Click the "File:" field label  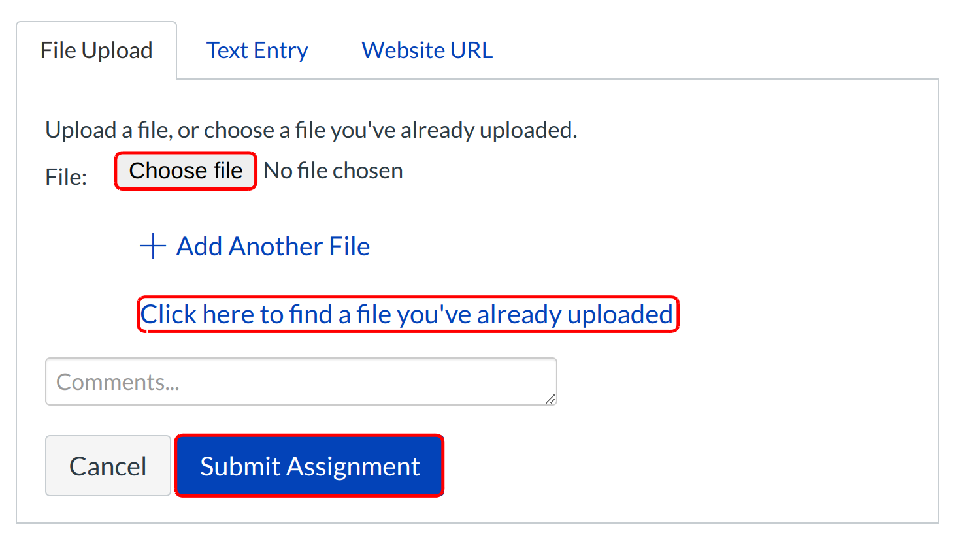pyautogui.click(x=66, y=177)
